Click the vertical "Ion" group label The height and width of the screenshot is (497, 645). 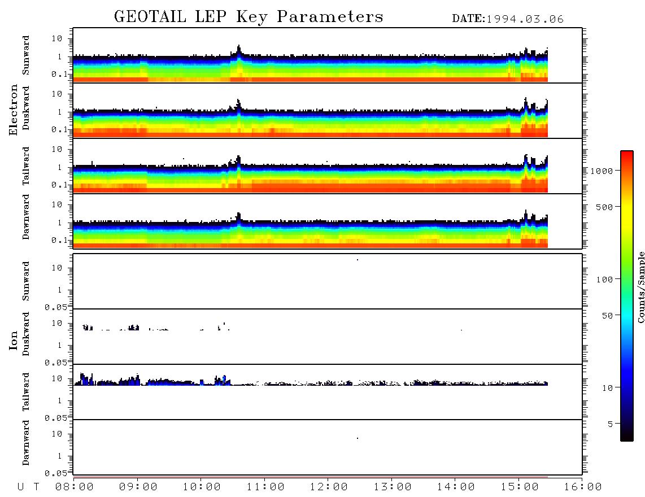coord(14,340)
